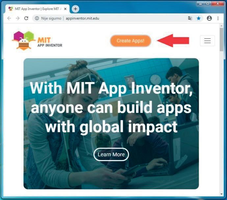
Task: Open the translate page icon
Action: (x=190, y=18)
